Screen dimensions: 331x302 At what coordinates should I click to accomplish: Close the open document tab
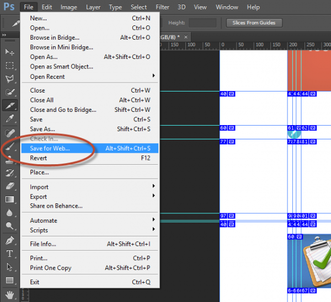[x=186, y=36]
